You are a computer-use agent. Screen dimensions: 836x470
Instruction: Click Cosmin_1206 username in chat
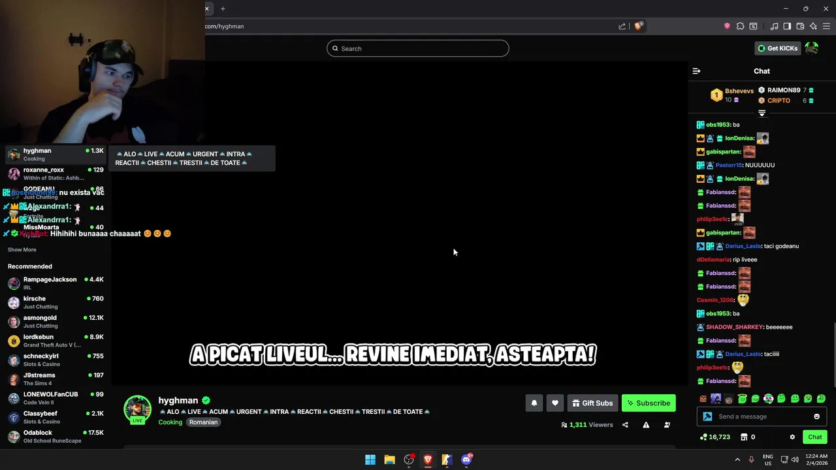coord(715,300)
